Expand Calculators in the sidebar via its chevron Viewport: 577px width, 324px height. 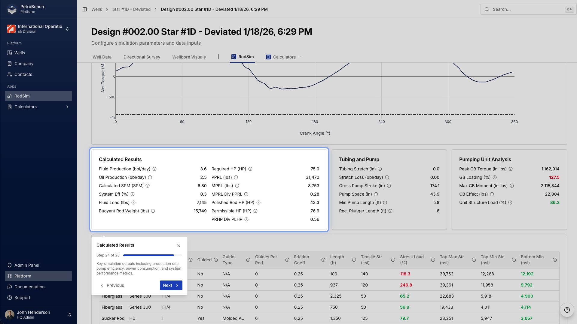[67, 107]
